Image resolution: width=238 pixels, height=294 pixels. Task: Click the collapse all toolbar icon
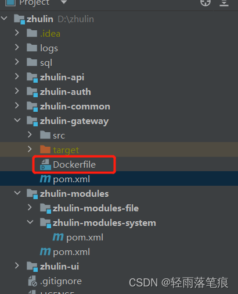[224, 3]
